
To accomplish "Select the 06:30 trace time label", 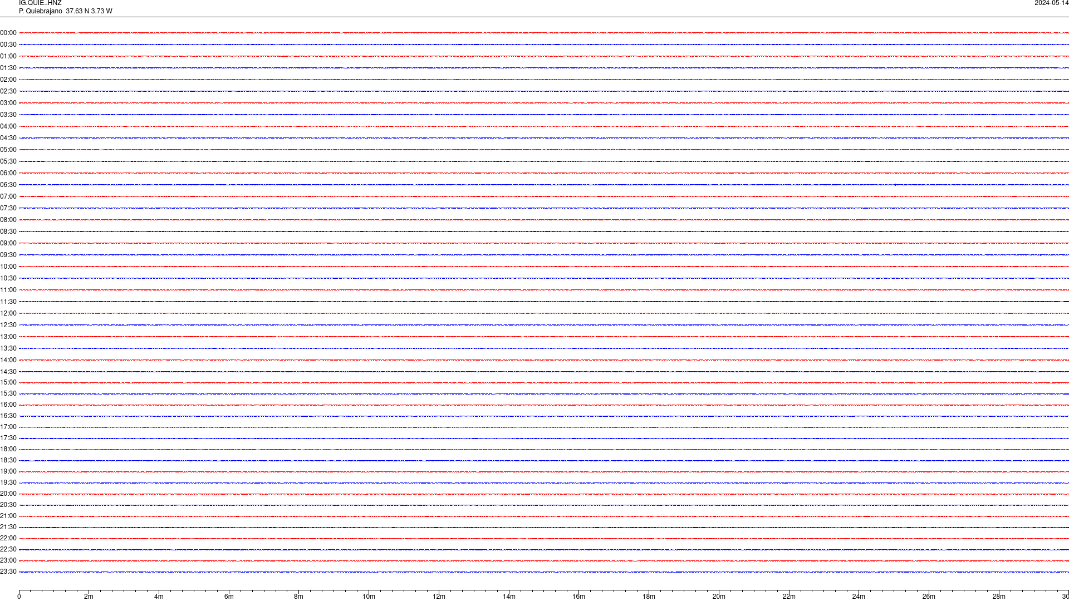I will click(x=8, y=185).
